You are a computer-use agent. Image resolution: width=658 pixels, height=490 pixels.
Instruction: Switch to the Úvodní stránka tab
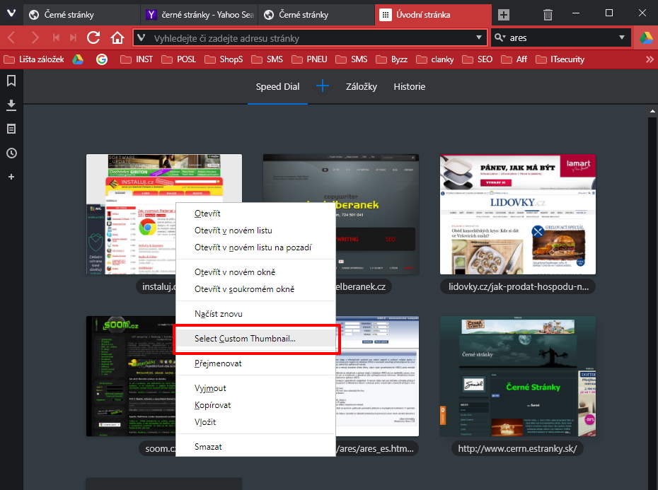(432, 15)
